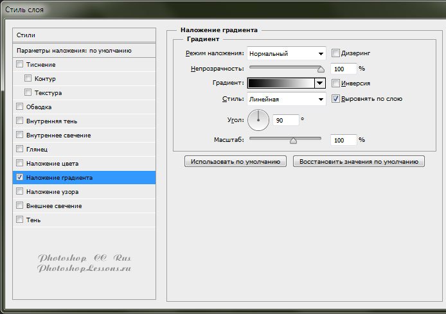Select Внешнее свечение in list
Image resolution: width=446 pixels, height=314 pixels.
point(54,206)
